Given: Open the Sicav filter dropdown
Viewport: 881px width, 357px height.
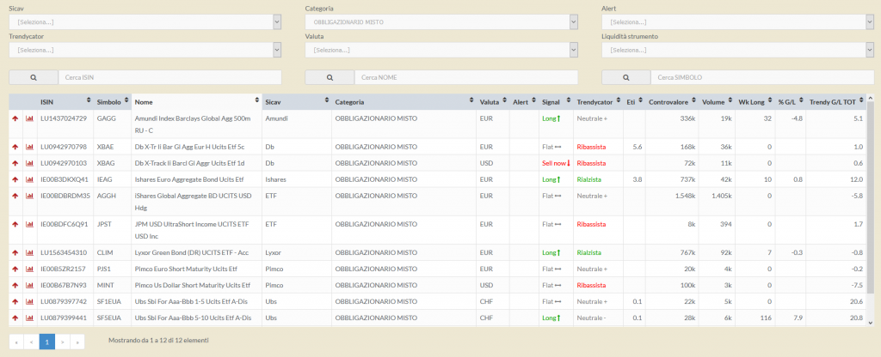Looking at the screenshot, I should [145, 21].
